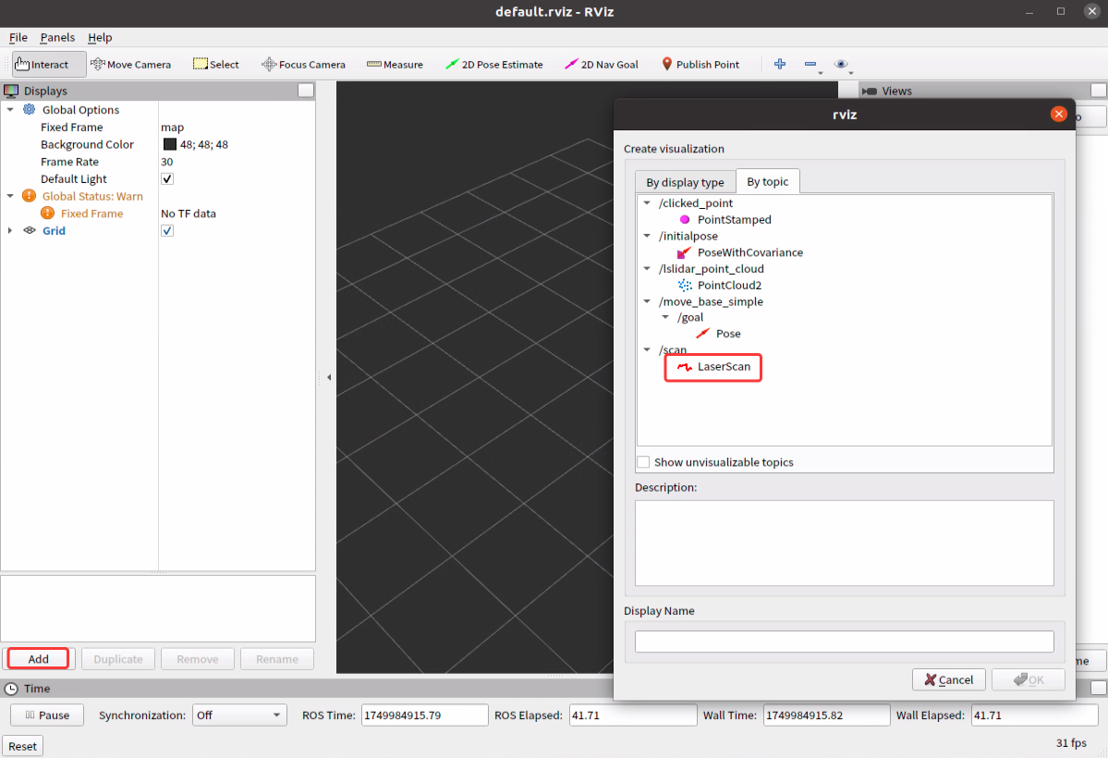The width and height of the screenshot is (1108, 758).
Task: Collapse the Global Options section
Action: 10,109
